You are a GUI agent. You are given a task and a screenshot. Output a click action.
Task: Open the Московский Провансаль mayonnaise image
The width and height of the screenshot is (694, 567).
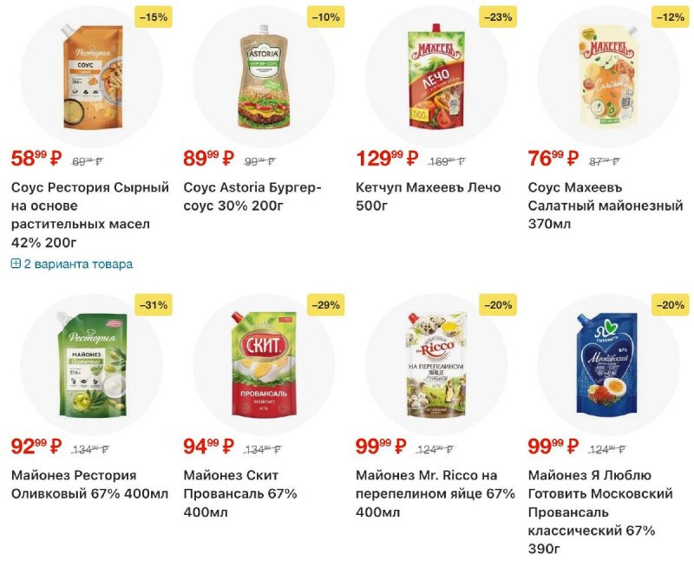click(608, 363)
